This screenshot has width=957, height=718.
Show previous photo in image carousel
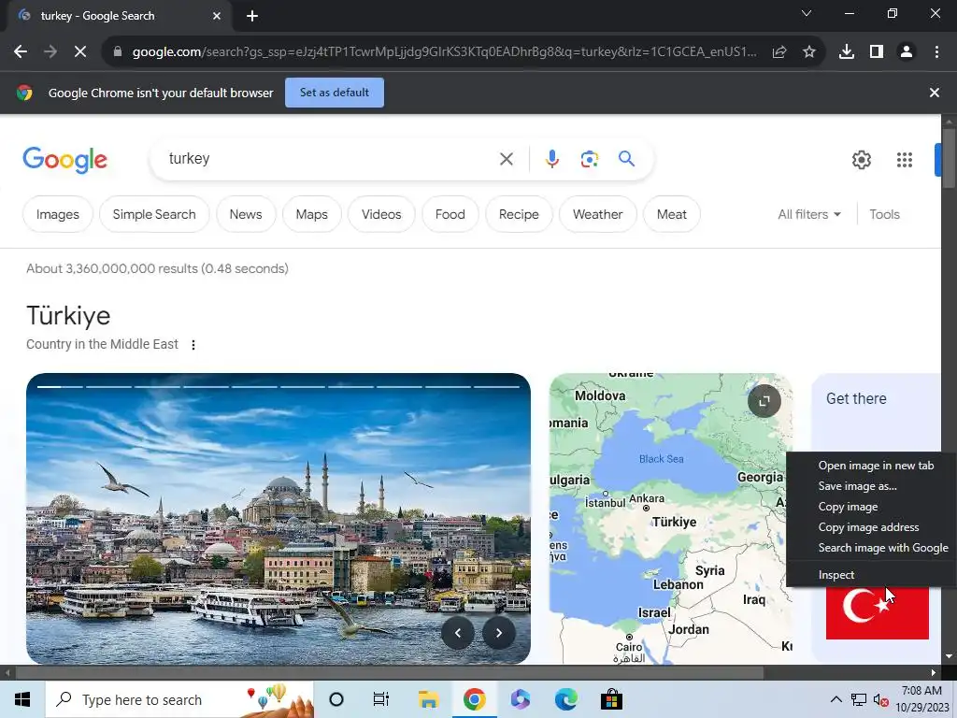[x=458, y=633]
